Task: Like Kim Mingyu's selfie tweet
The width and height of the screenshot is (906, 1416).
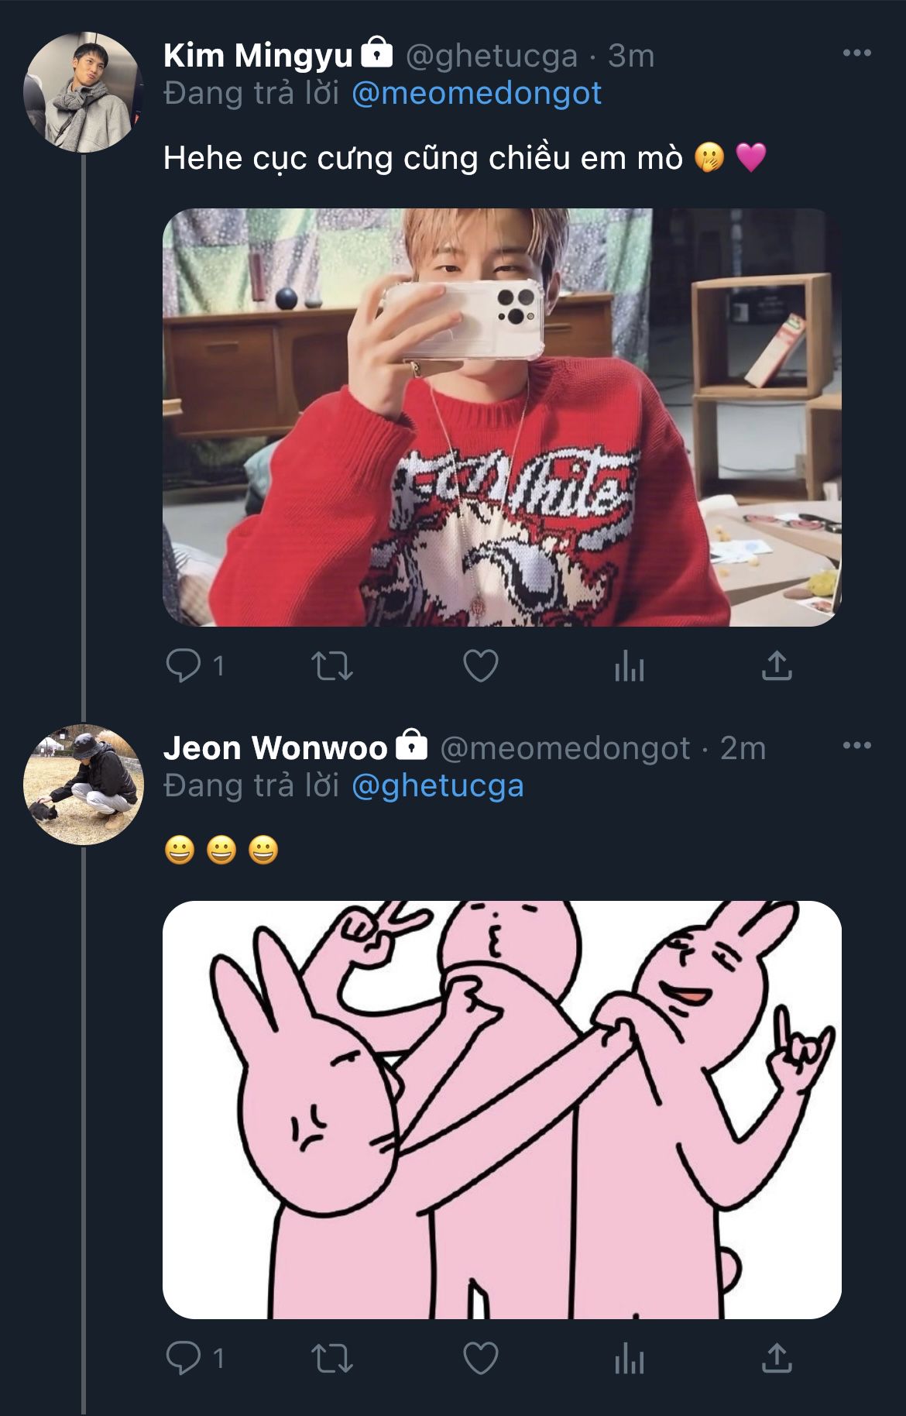Action: 480,665
